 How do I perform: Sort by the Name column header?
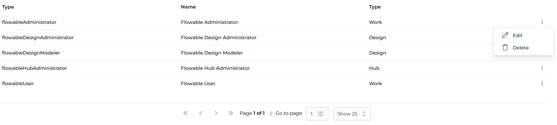coord(188,7)
